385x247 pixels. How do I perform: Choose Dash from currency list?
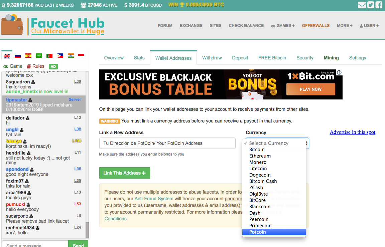click(x=274, y=213)
